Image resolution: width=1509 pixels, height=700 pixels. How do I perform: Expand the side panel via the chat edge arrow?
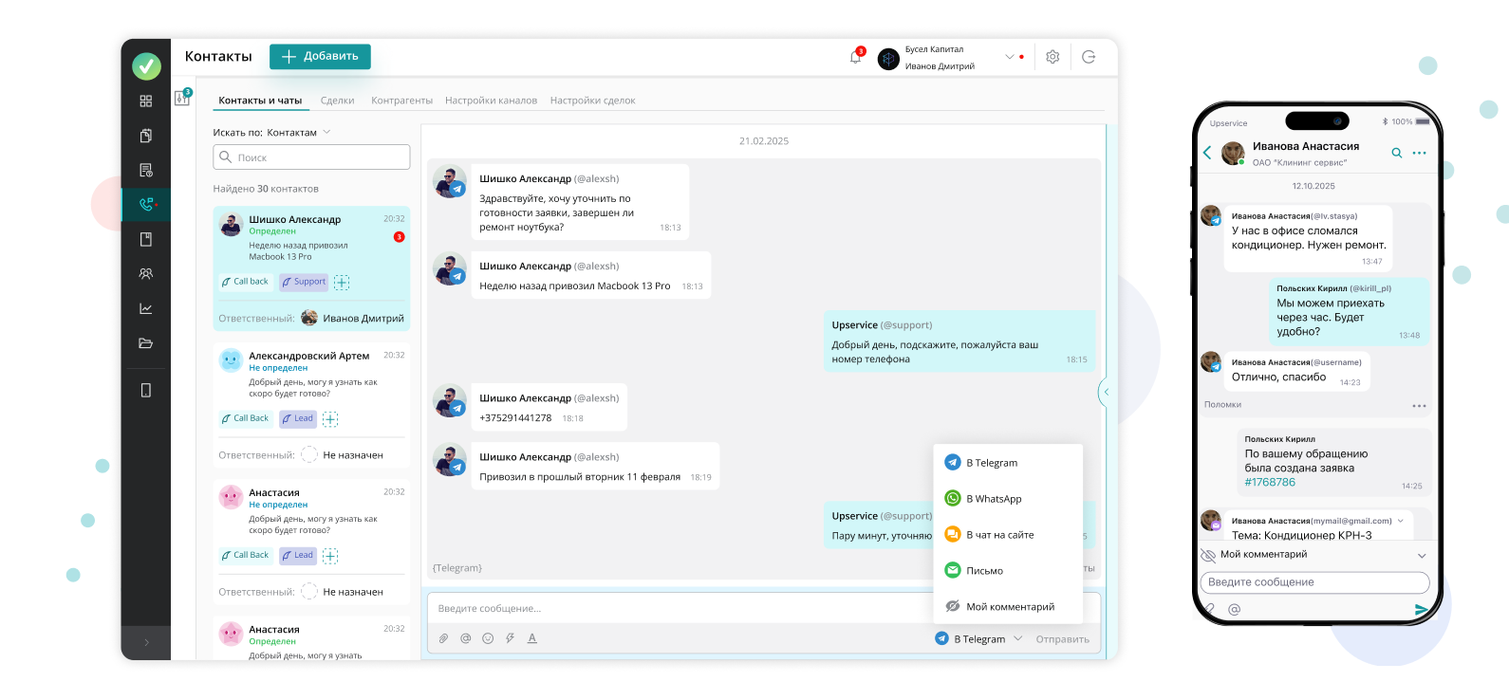[1105, 392]
